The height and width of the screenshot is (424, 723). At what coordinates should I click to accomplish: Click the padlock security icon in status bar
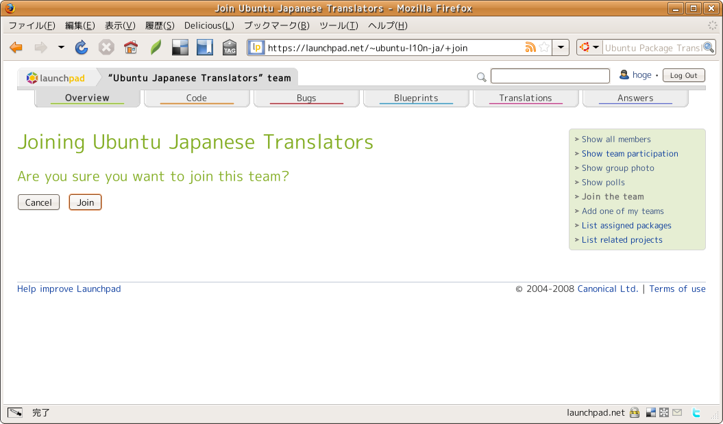tap(635, 412)
